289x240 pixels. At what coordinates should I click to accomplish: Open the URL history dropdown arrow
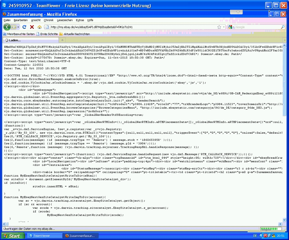(x=224, y=27)
